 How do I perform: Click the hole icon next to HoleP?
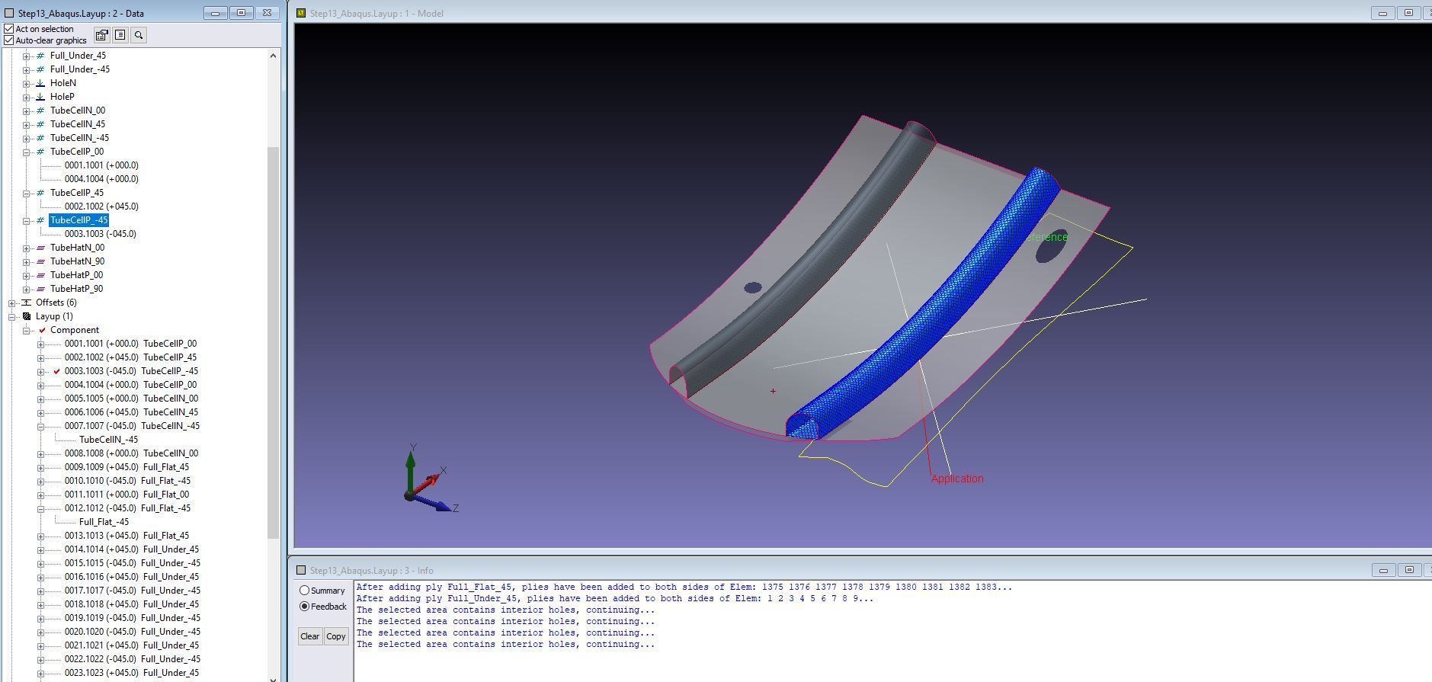click(41, 97)
